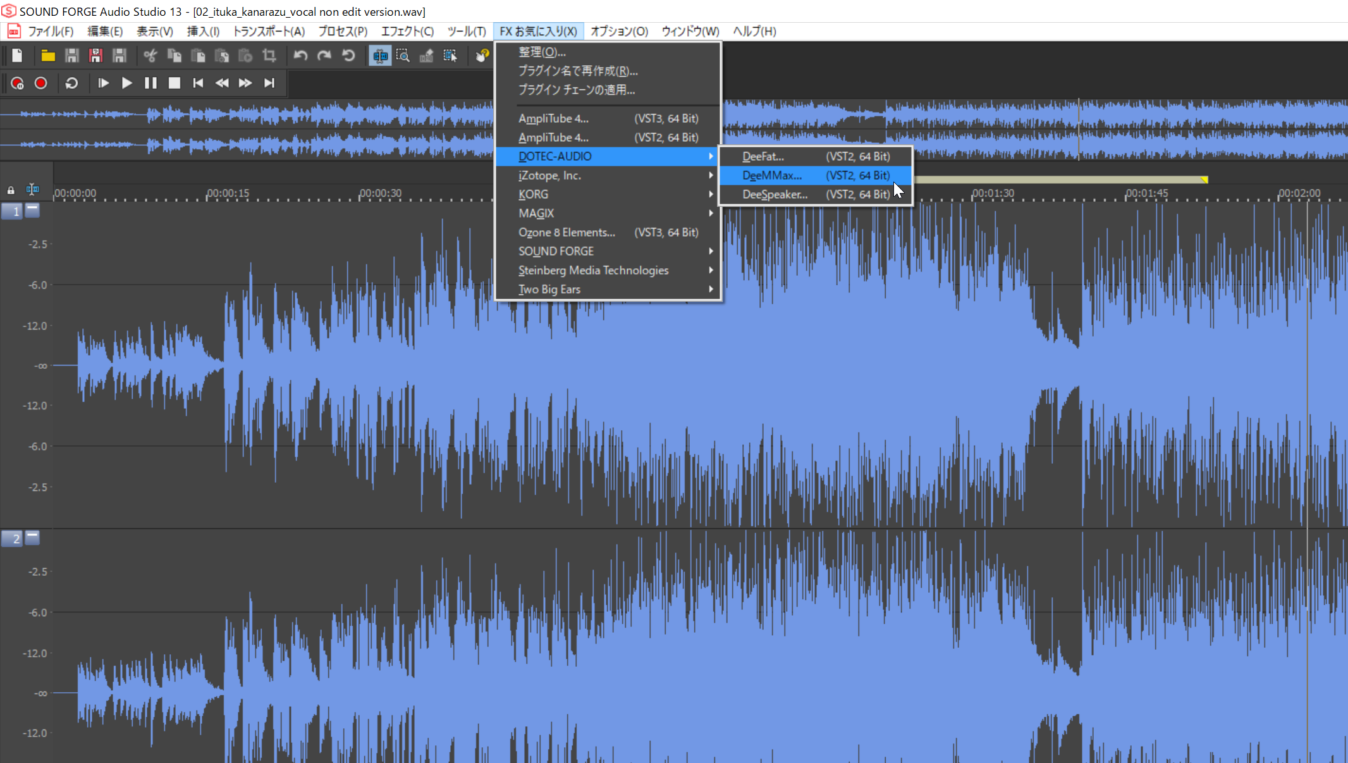
Task: Click プラグイン名で再作成(R)... entry
Action: coord(608,71)
